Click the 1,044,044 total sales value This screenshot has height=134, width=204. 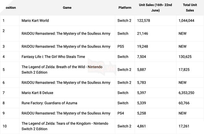[186, 20]
